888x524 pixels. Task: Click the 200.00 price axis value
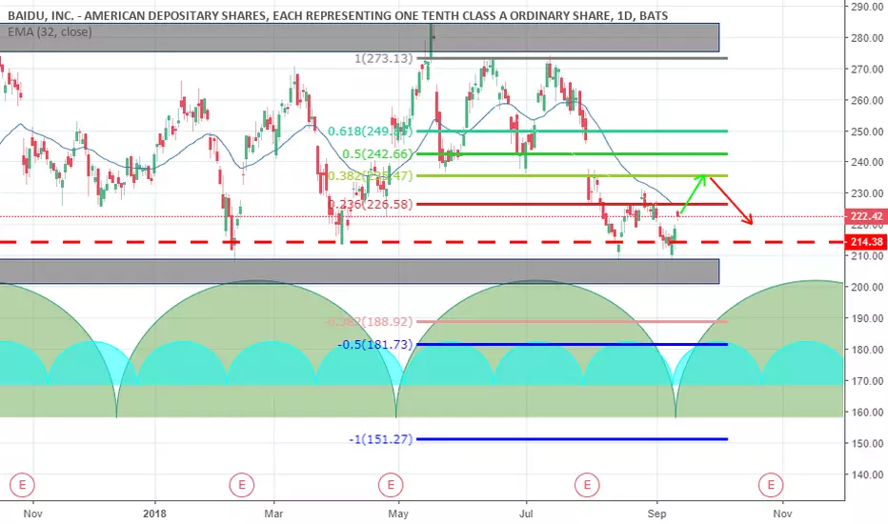[867, 287]
